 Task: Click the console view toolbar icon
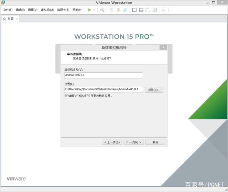(x=164, y=10)
